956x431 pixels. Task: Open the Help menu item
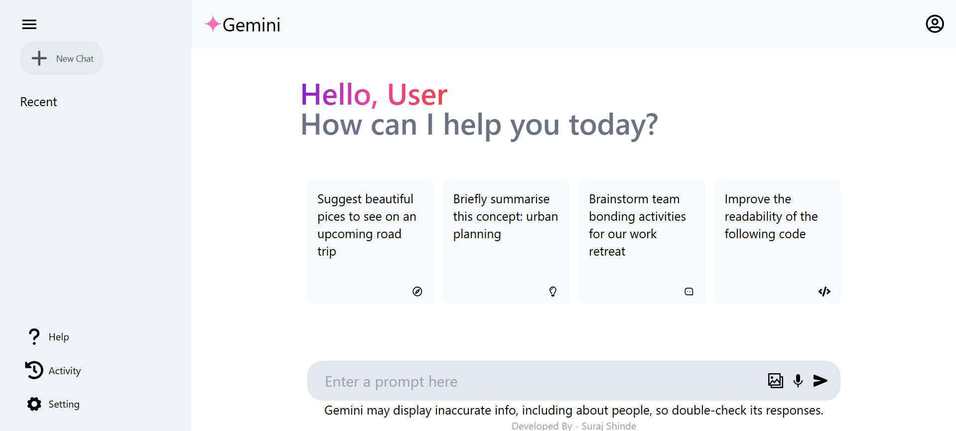coord(48,337)
